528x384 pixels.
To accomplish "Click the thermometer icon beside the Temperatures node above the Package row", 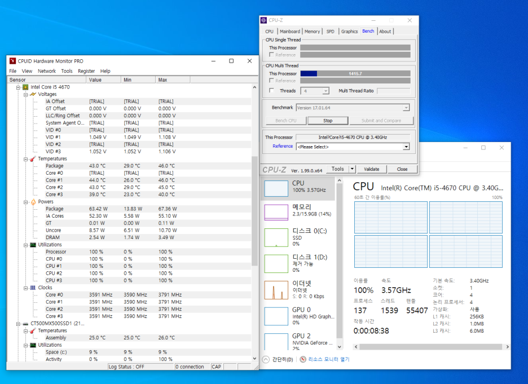I will 33,158.
